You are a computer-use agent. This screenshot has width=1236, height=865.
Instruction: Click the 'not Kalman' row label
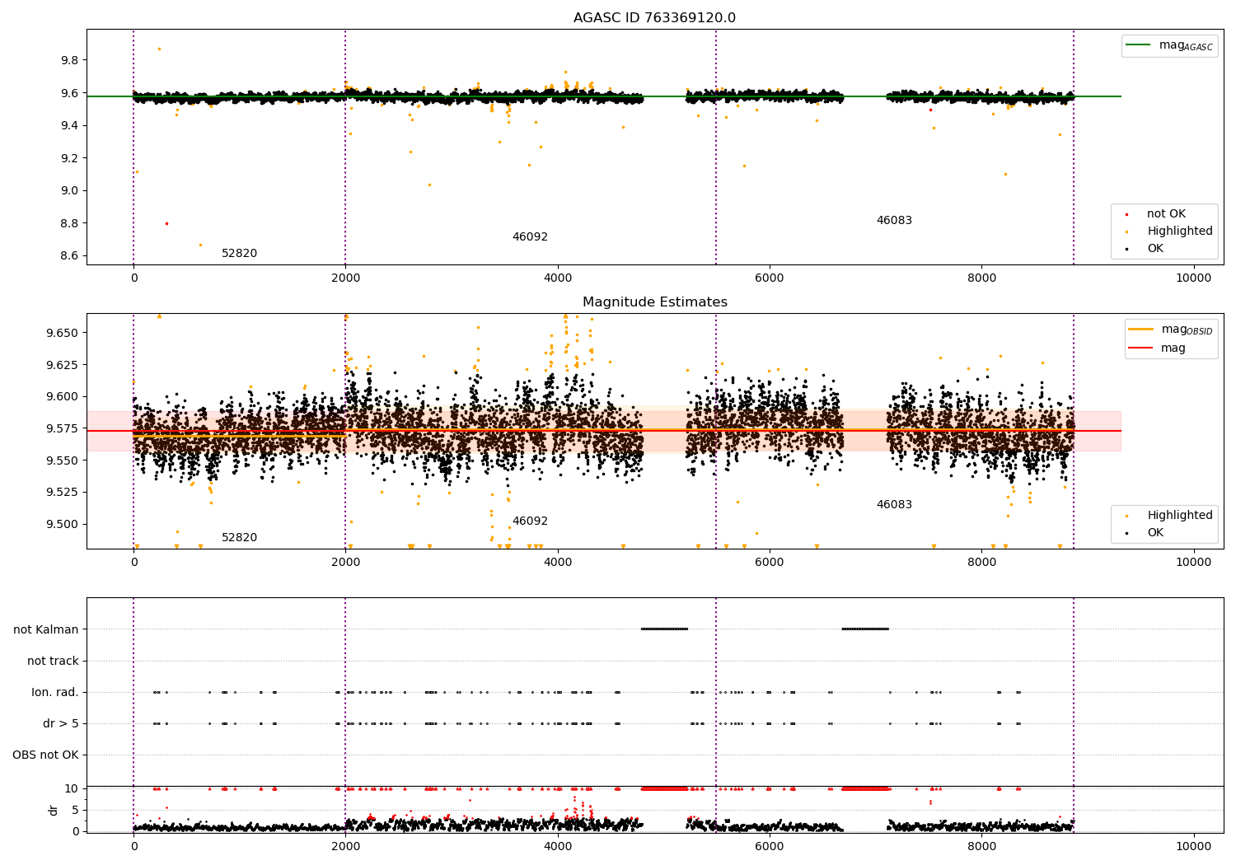tap(46, 630)
